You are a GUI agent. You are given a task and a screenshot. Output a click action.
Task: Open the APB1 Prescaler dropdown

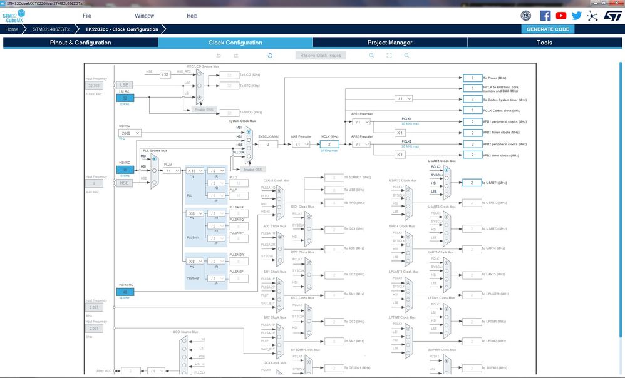point(361,122)
